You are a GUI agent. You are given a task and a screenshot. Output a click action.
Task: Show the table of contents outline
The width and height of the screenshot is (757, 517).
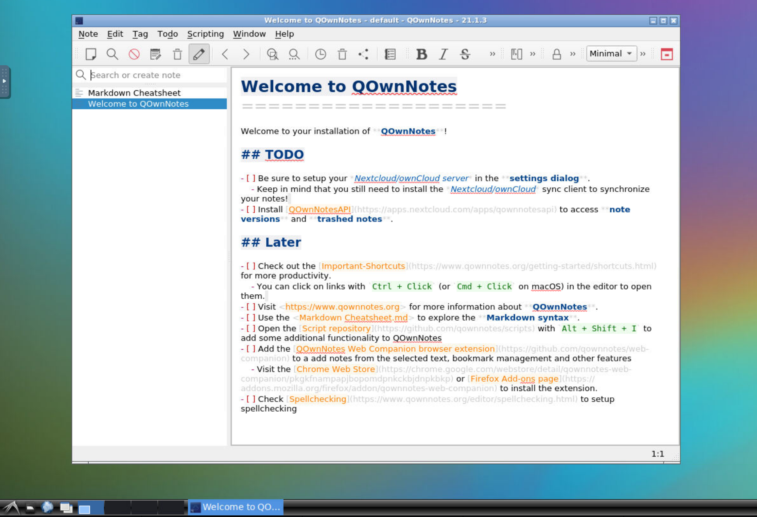coord(390,54)
